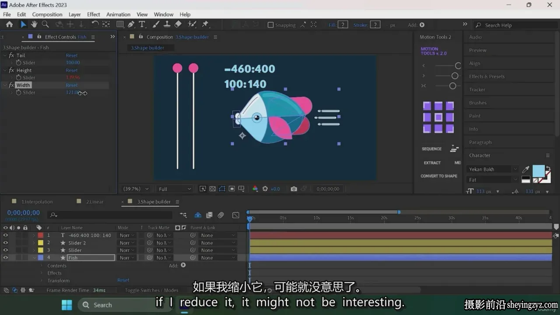The height and width of the screenshot is (315, 560).
Task: Click the timeline layer search field
Action: point(111,215)
